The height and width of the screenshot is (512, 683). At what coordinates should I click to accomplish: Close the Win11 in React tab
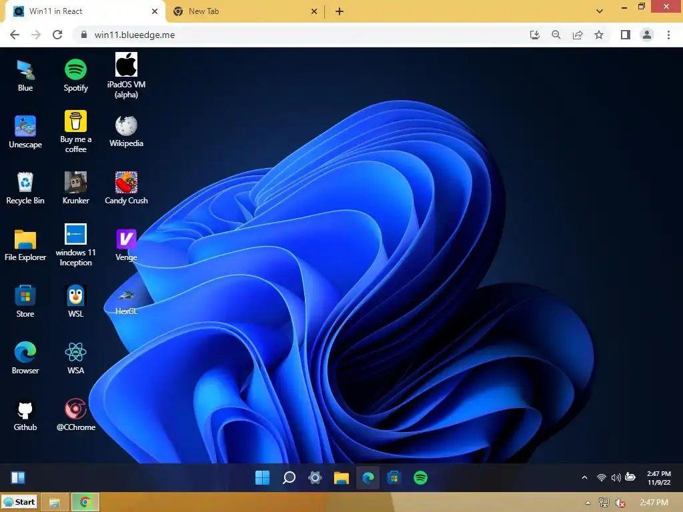pyautogui.click(x=155, y=12)
